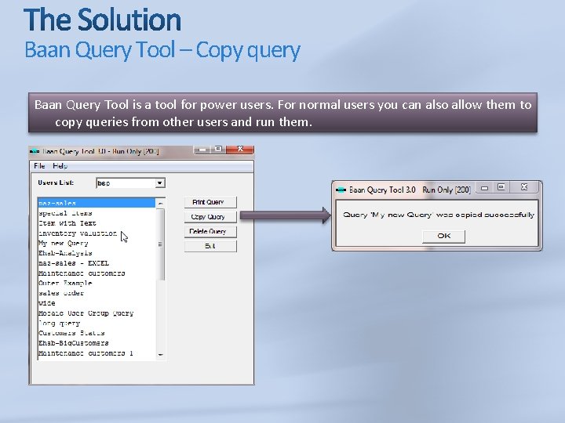The image size is (565, 423).
Task: Select the 'My new Query' entry
Action: (97, 244)
